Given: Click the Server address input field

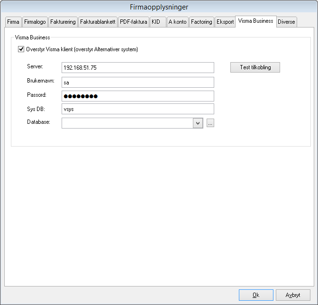Looking at the screenshot, I should coord(138,67).
